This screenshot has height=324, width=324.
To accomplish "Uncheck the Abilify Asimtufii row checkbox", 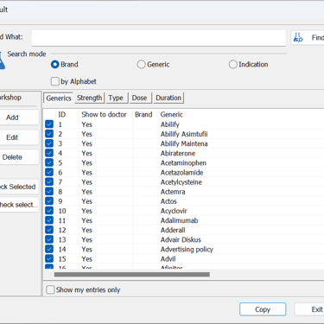I will coord(49,134).
